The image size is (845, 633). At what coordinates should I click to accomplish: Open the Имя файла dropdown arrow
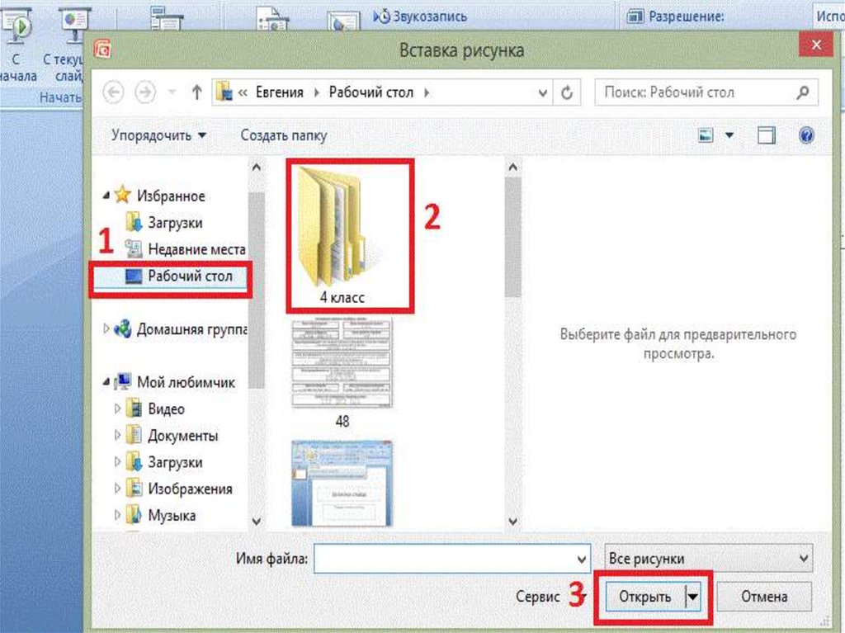tap(582, 559)
